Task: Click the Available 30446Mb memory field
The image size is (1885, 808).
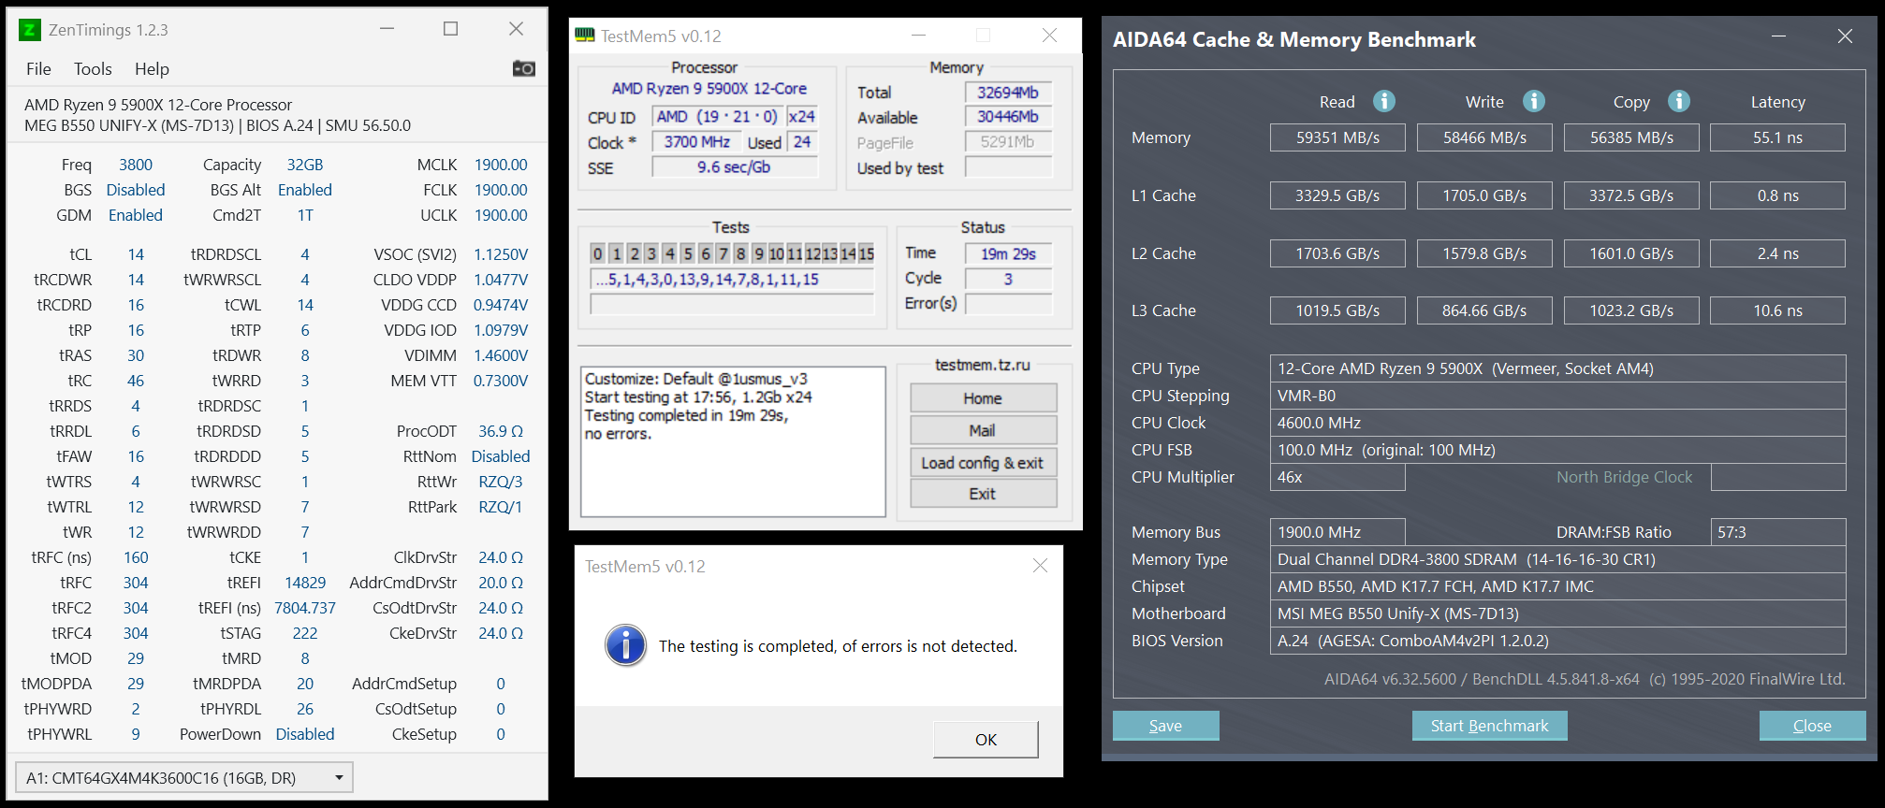Action: click(x=1008, y=117)
